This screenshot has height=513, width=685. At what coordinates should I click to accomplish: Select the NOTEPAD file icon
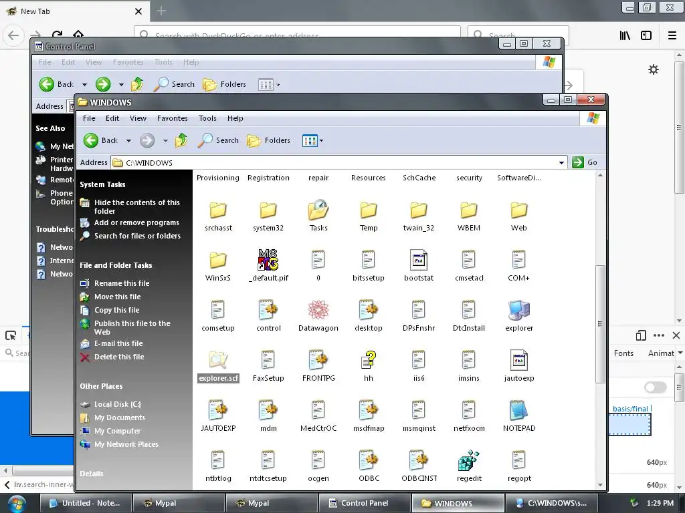518,411
